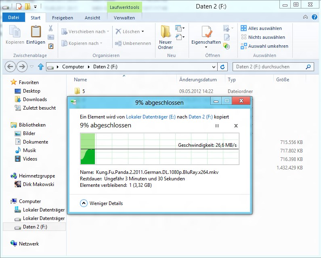The height and width of the screenshot is (258, 321).
Task: Click the Eigenschaften checkmark icon
Action: [x=206, y=32]
